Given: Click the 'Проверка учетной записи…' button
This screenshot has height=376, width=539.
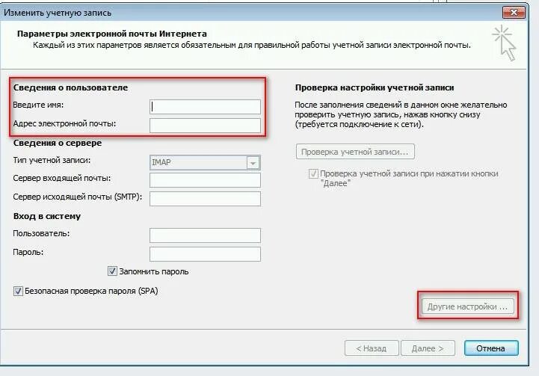Looking at the screenshot, I should [x=355, y=152].
